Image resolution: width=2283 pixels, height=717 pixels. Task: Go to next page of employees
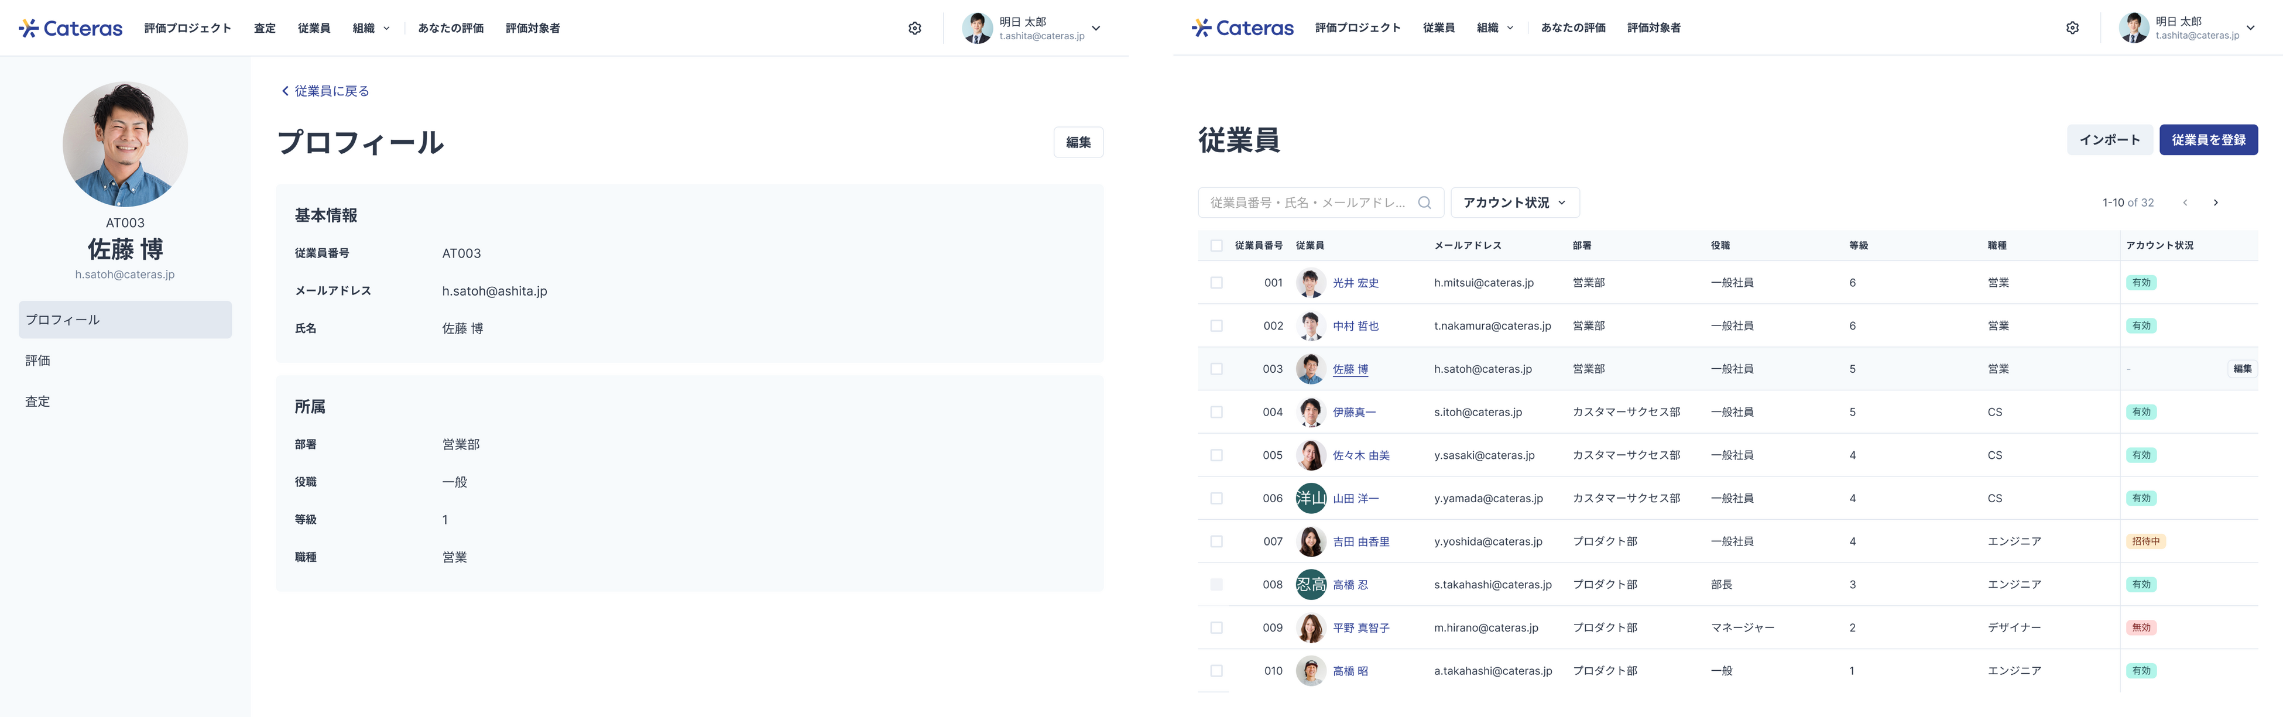[2216, 203]
